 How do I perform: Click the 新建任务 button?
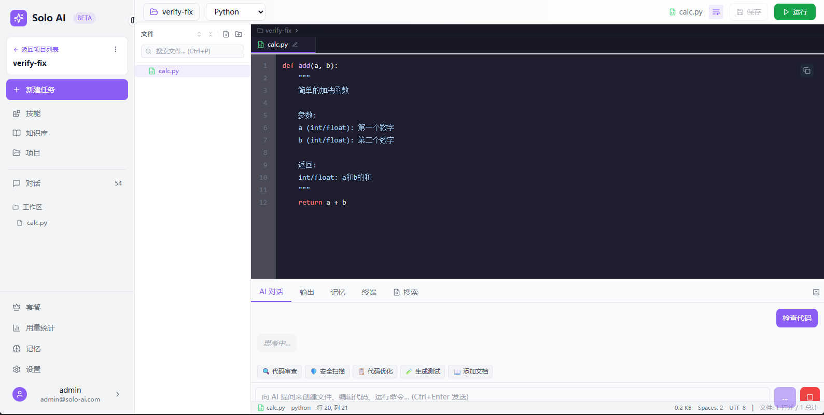click(67, 90)
